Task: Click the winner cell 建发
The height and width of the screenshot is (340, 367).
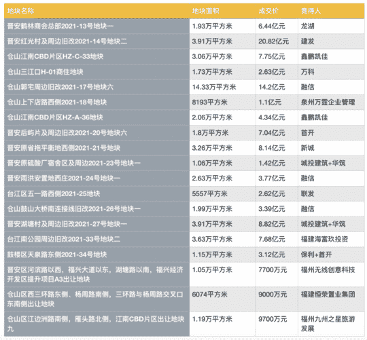Action: click(331, 41)
